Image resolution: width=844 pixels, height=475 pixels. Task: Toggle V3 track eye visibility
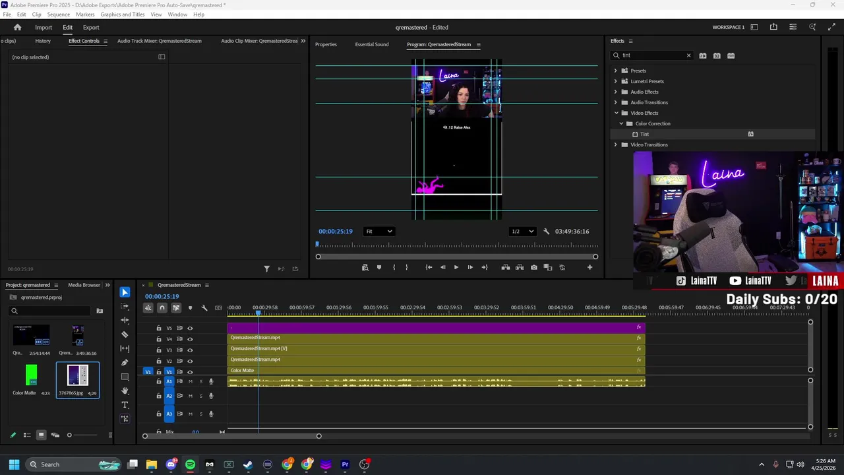[x=190, y=350]
